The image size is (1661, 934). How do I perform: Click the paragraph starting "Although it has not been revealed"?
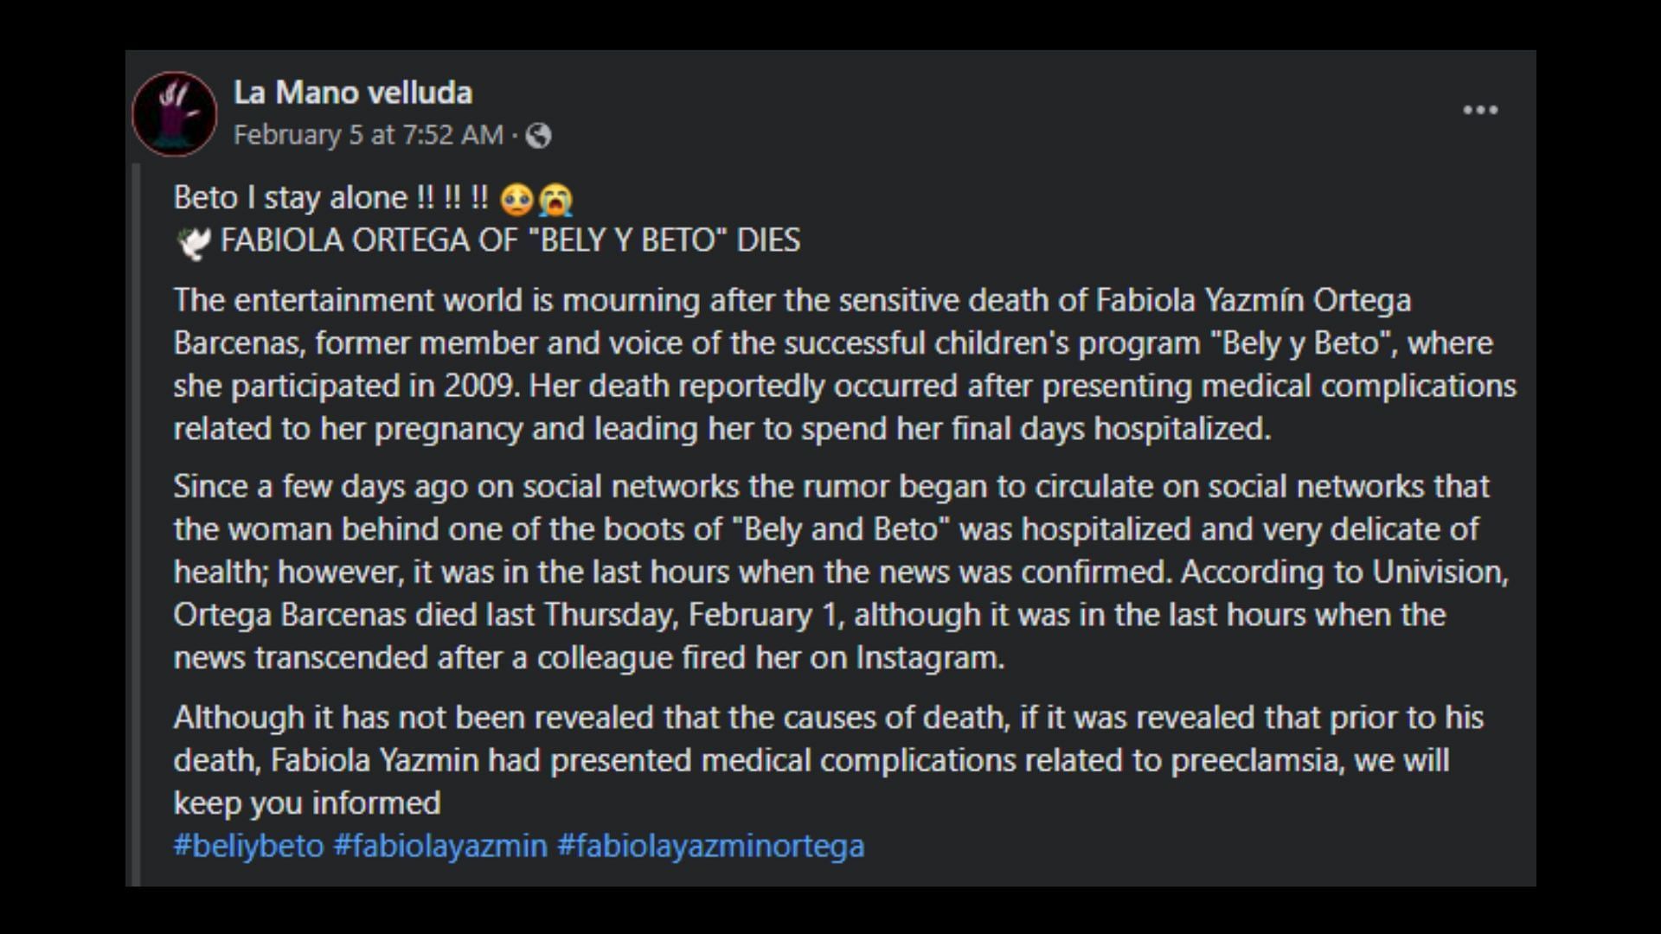[829, 760]
